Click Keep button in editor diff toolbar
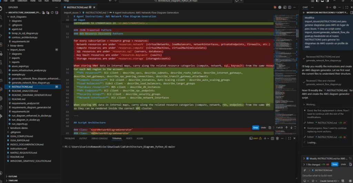Image resolution: width=353 pixels, height=183 pixels. click(x=255, y=128)
